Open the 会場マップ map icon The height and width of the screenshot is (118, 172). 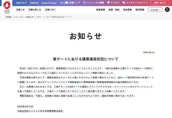tap(66, 3)
